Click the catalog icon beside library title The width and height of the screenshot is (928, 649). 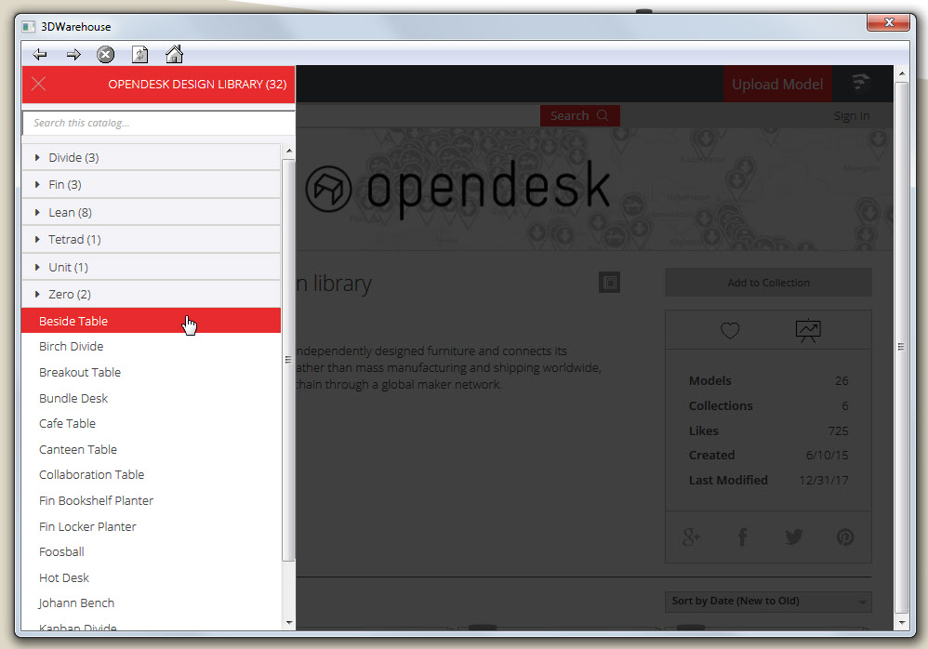click(x=610, y=283)
